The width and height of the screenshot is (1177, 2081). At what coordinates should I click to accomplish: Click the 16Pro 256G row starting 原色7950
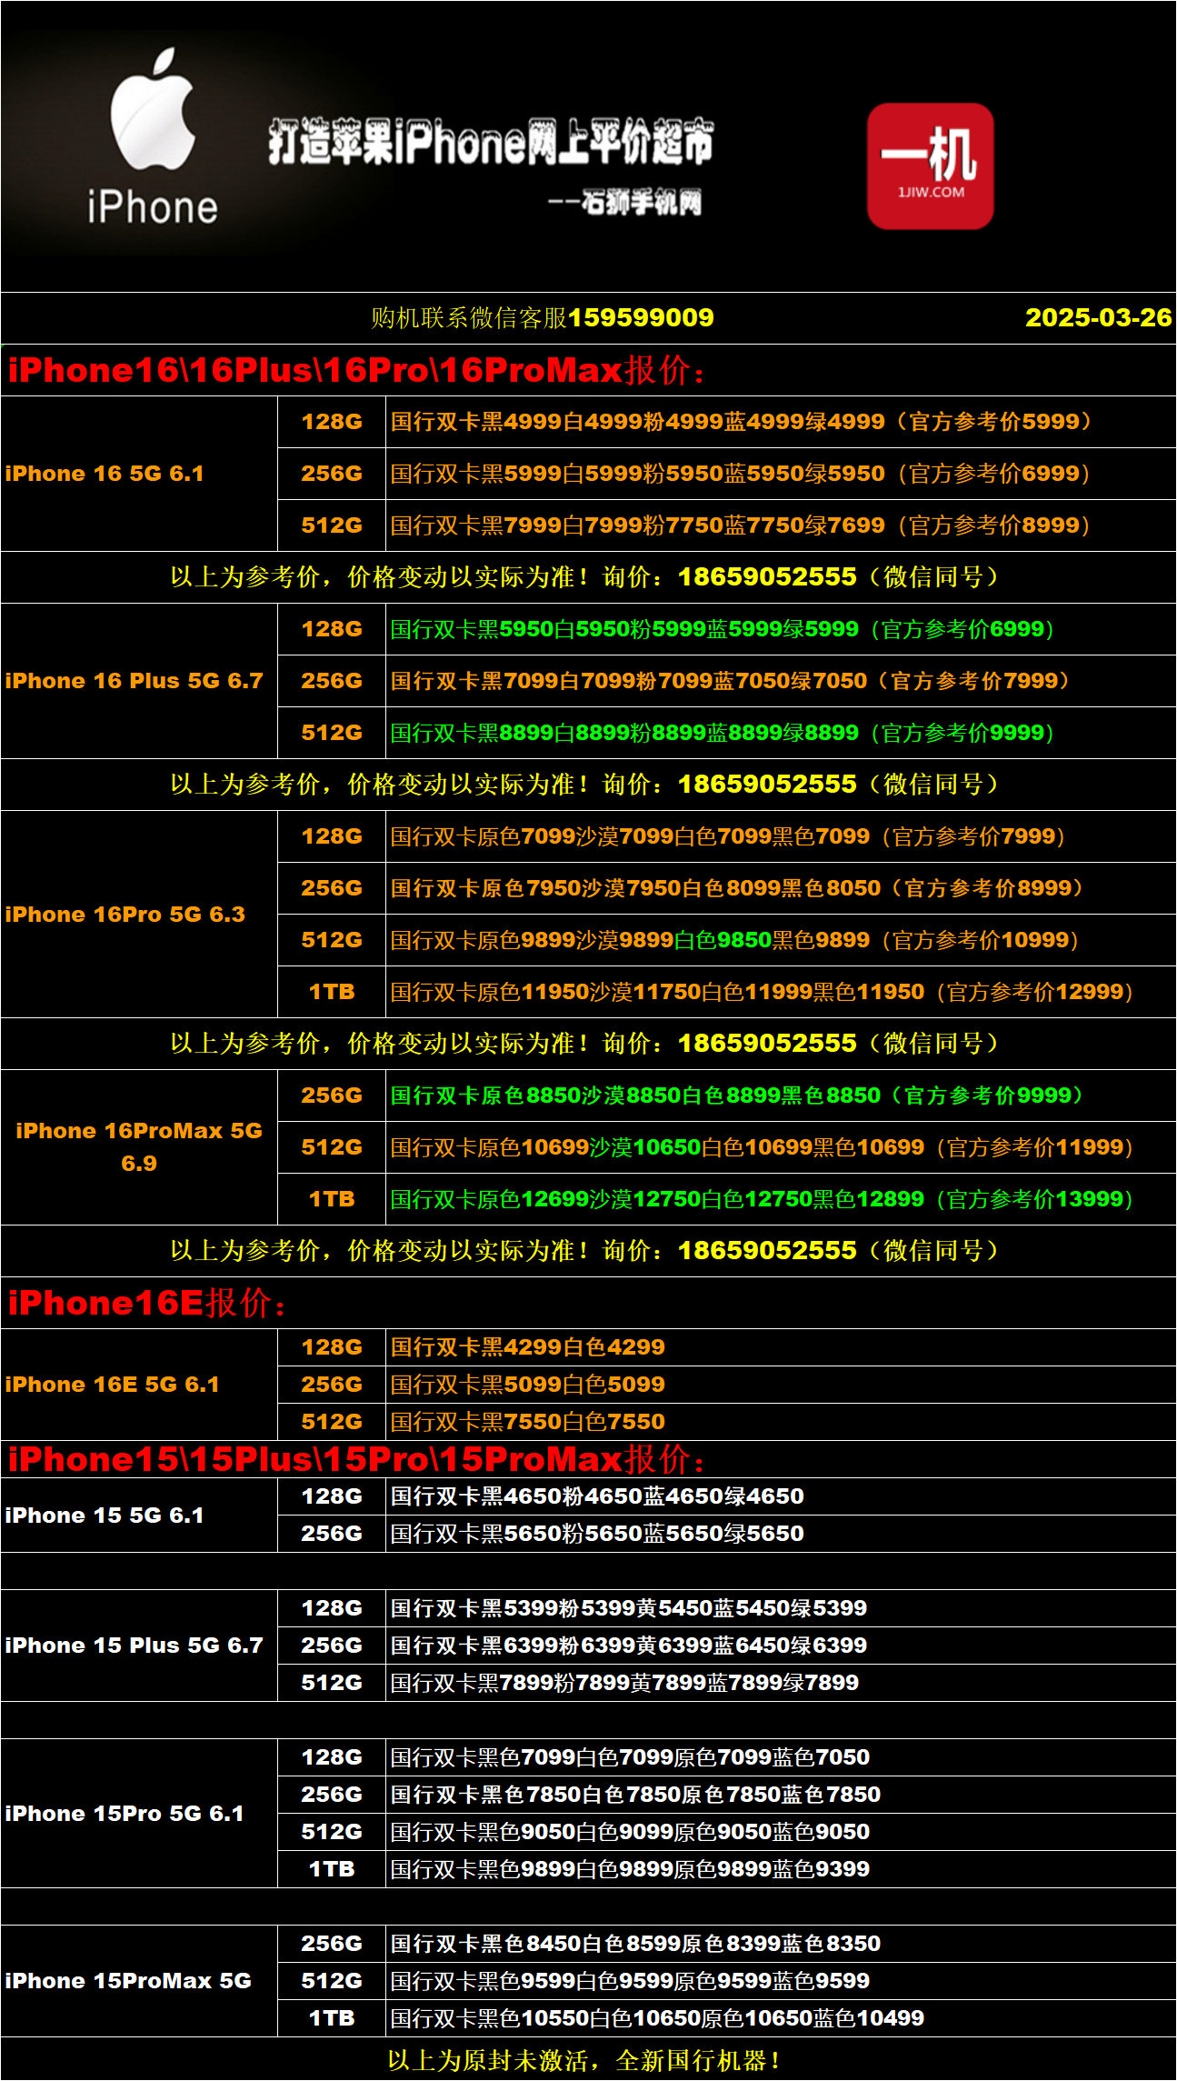click(781, 888)
